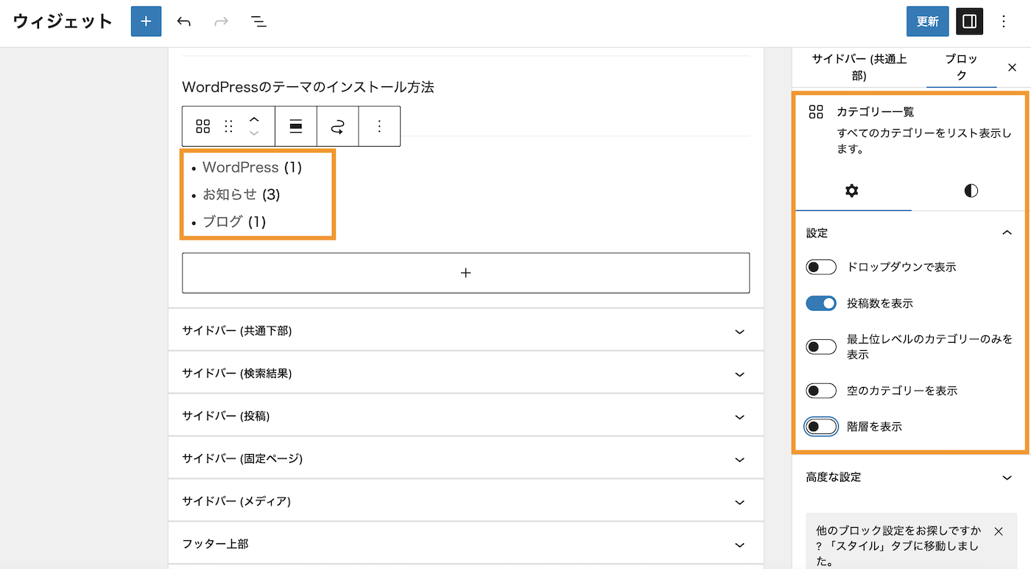
Task: Click the ブログ category link
Action: [222, 222]
